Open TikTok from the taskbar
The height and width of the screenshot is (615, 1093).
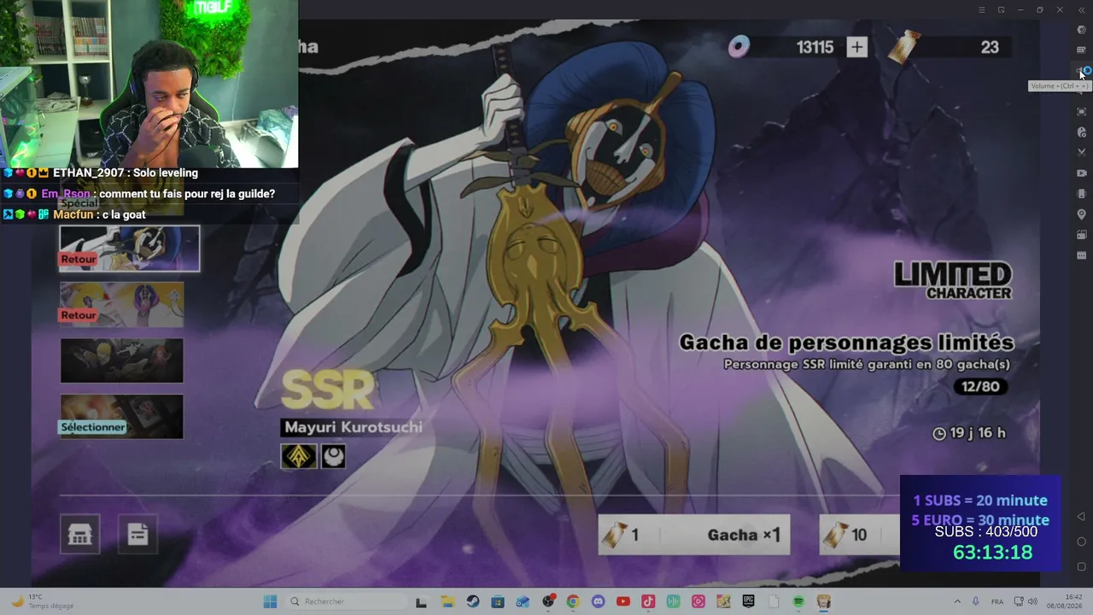pos(648,601)
